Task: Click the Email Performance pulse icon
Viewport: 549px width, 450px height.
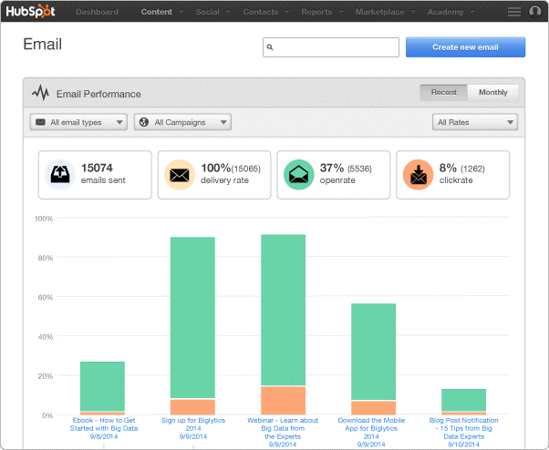Action: (x=41, y=93)
